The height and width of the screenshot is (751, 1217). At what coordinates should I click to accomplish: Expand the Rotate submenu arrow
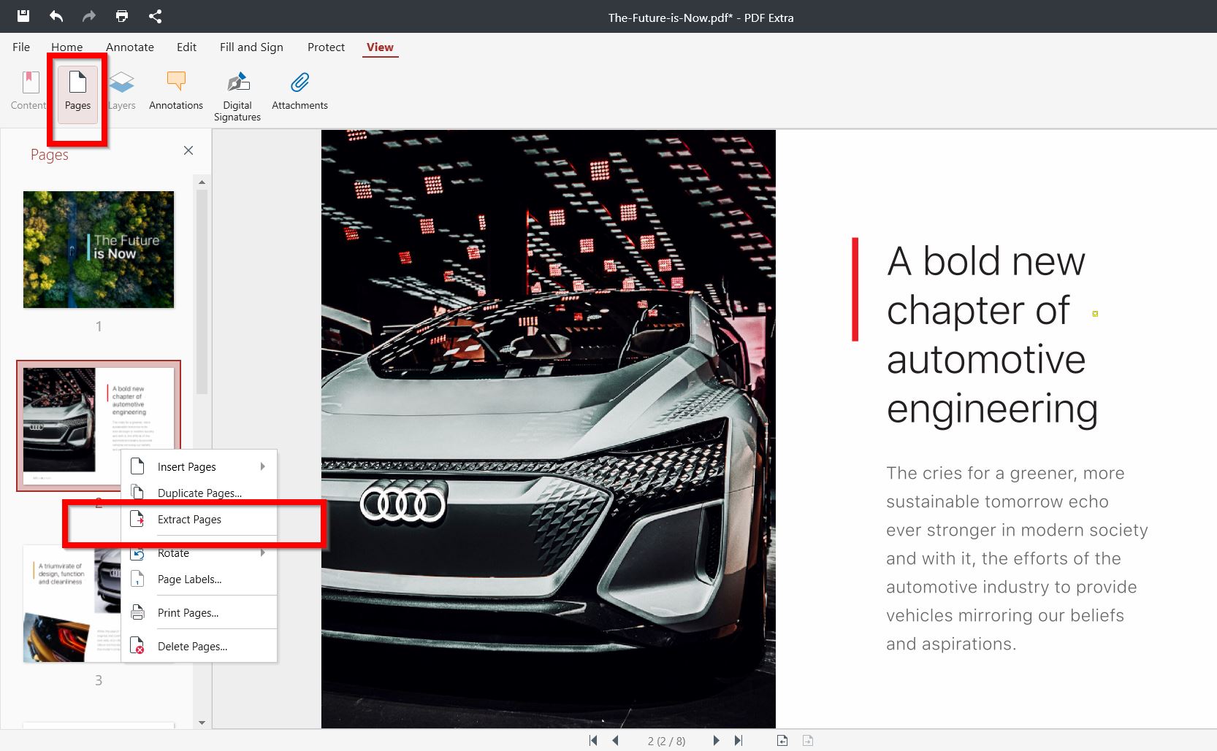pyautogui.click(x=263, y=552)
